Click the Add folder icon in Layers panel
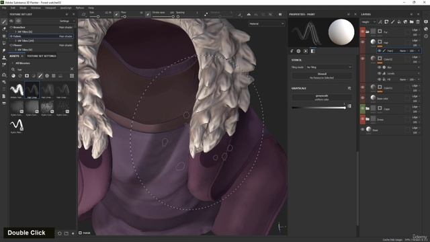This screenshot has width=430, height=242. pyautogui.click(x=412, y=22)
